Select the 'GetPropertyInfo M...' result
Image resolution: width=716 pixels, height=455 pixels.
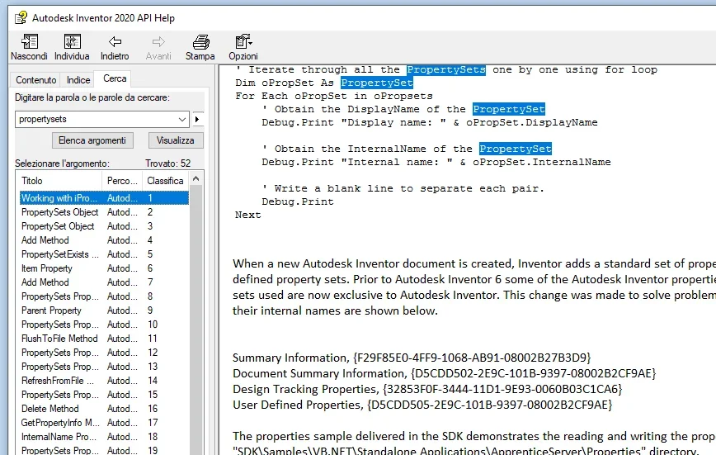click(x=104, y=423)
